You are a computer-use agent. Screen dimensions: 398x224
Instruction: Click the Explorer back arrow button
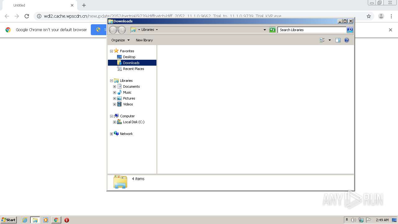pyautogui.click(x=113, y=30)
